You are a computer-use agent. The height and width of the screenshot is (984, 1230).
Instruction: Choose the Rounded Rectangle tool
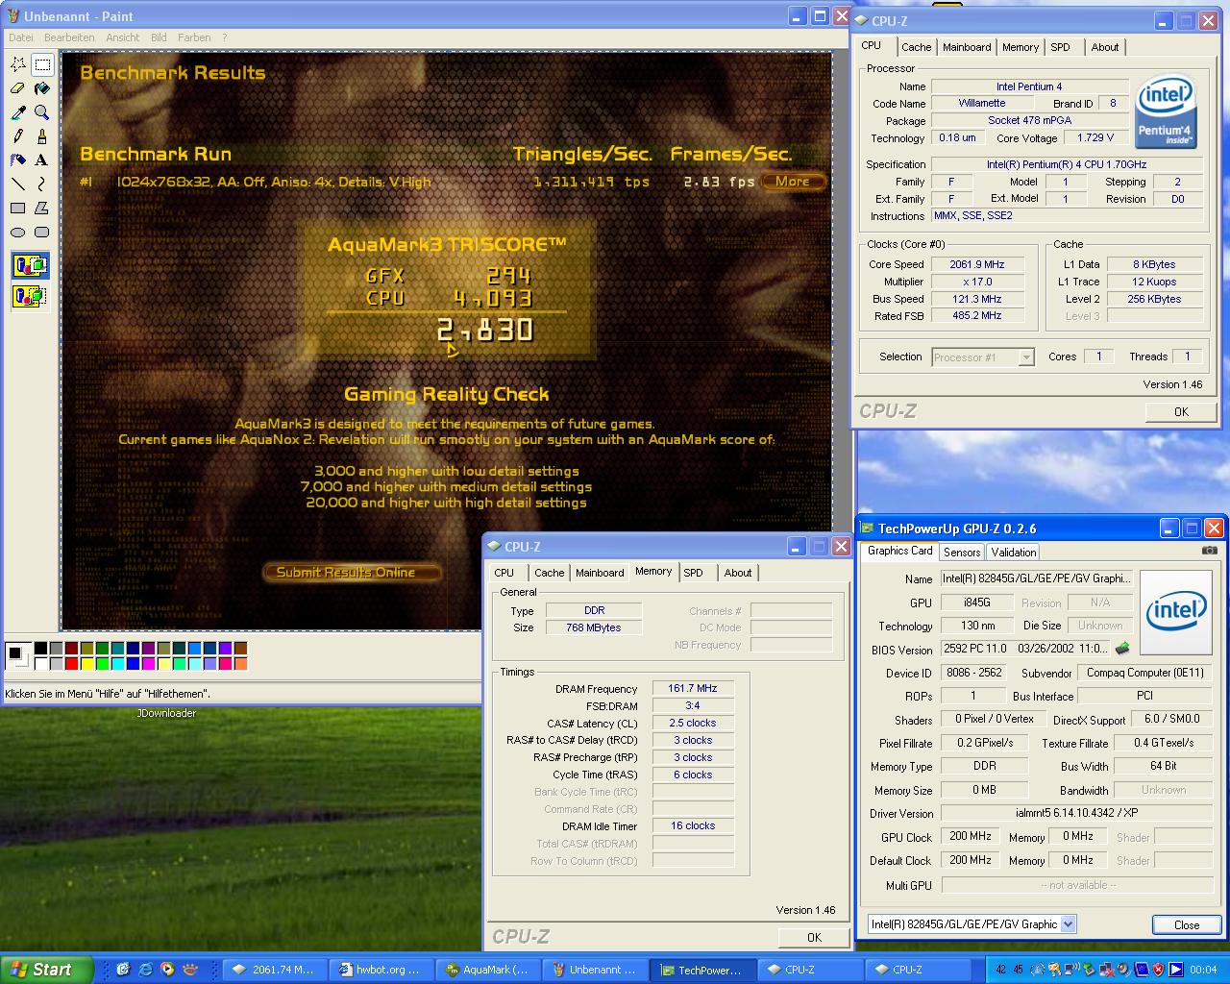(41, 233)
